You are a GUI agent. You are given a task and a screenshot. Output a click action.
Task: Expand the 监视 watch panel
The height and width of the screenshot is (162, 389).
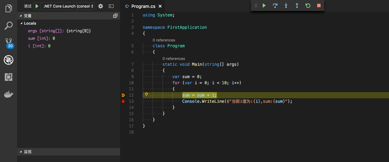(x=28, y=152)
